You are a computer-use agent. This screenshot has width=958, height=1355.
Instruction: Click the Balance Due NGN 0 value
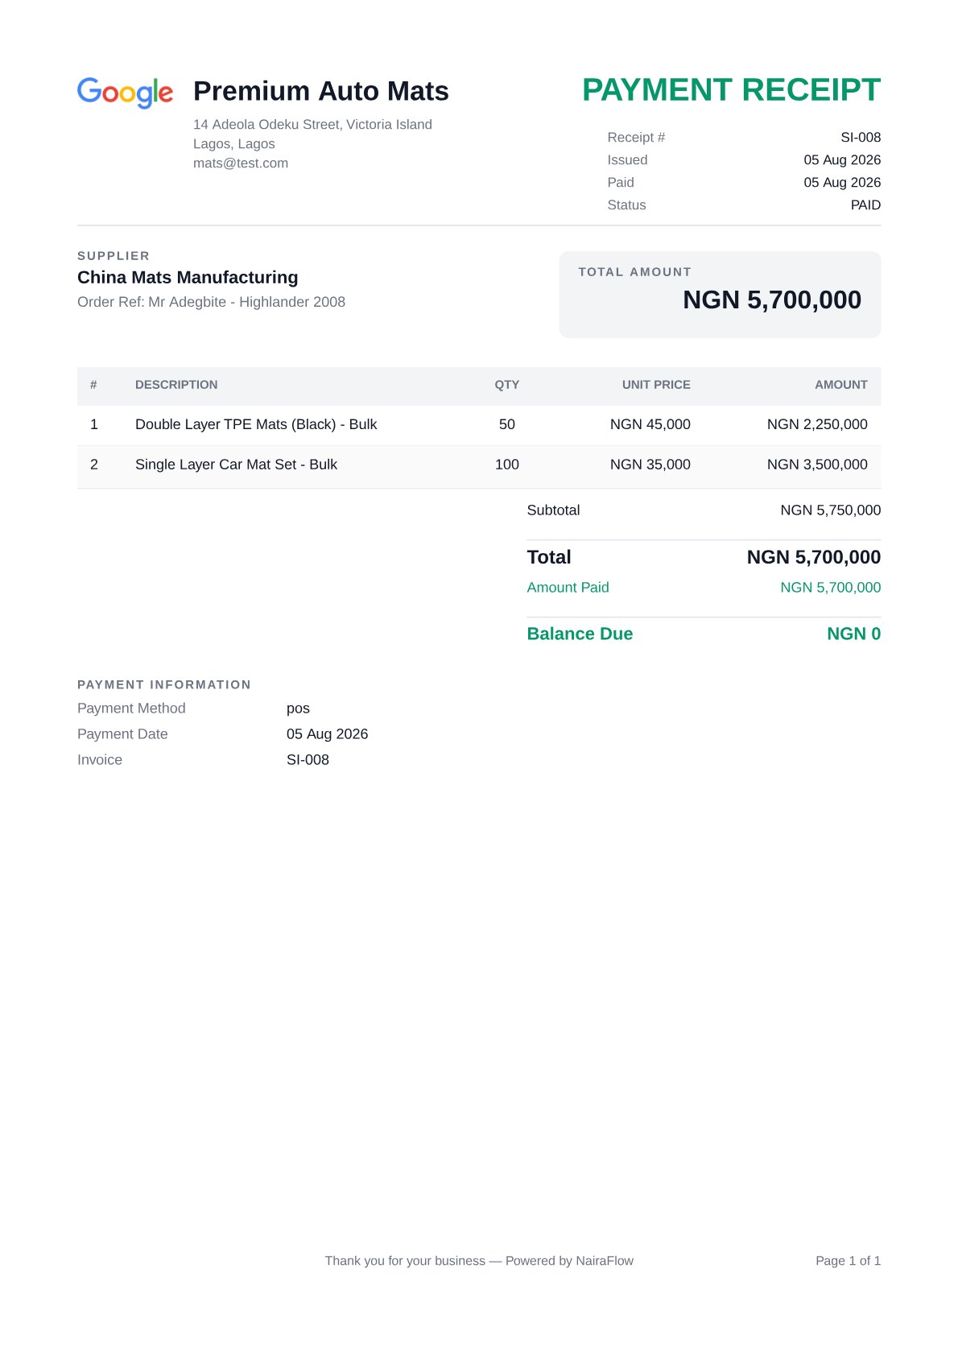853,634
